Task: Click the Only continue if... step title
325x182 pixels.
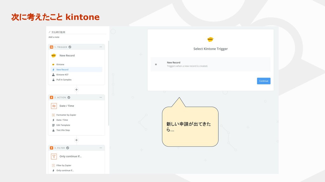Action: click(x=70, y=156)
